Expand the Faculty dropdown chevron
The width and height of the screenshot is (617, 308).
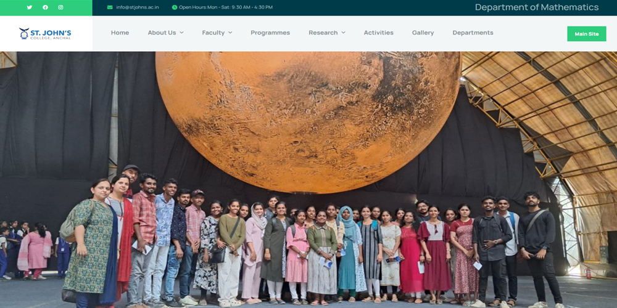(230, 33)
